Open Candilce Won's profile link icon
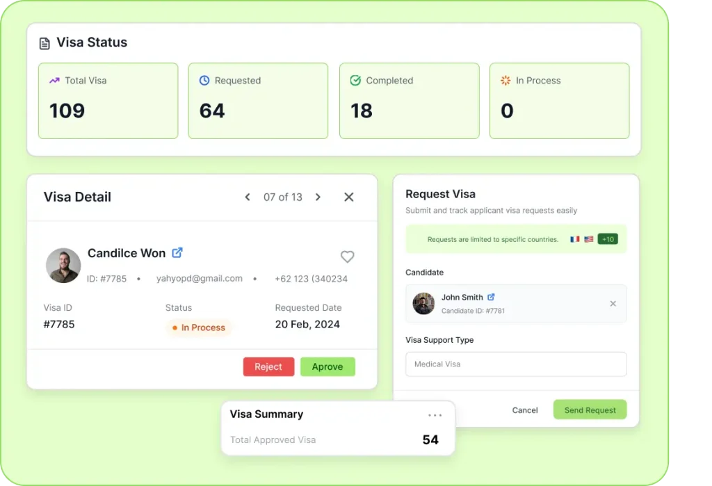 coord(177,252)
